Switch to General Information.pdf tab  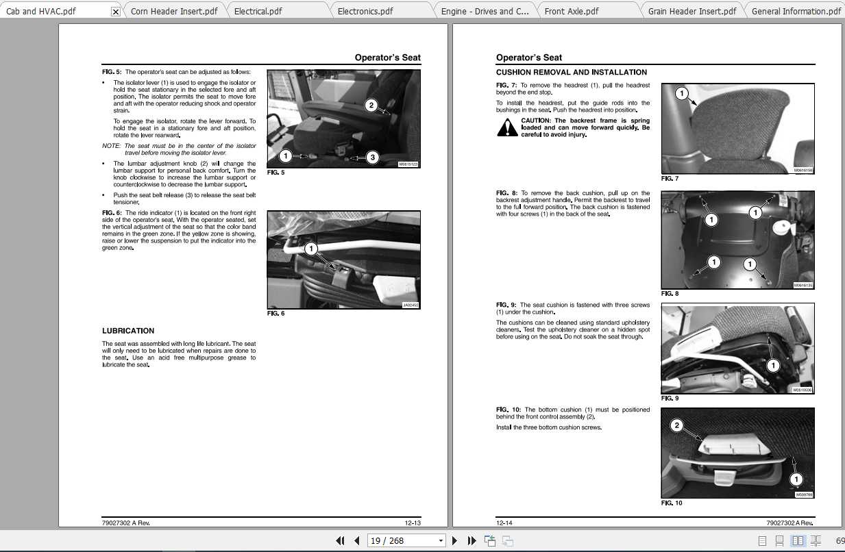tap(796, 11)
